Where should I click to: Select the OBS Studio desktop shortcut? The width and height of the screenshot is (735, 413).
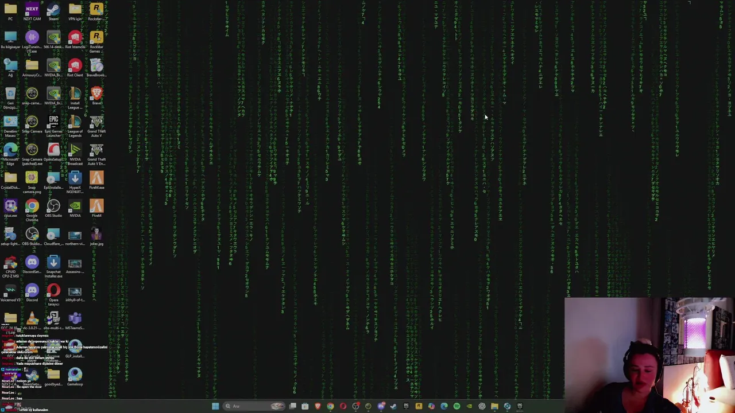53,208
